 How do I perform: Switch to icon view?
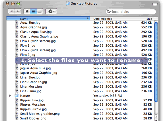coord(27,11)
